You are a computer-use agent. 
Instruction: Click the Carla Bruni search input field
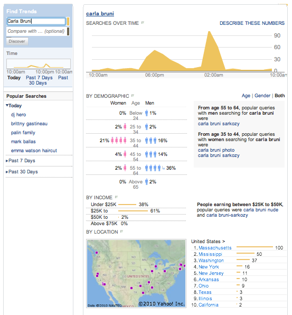point(36,21)
